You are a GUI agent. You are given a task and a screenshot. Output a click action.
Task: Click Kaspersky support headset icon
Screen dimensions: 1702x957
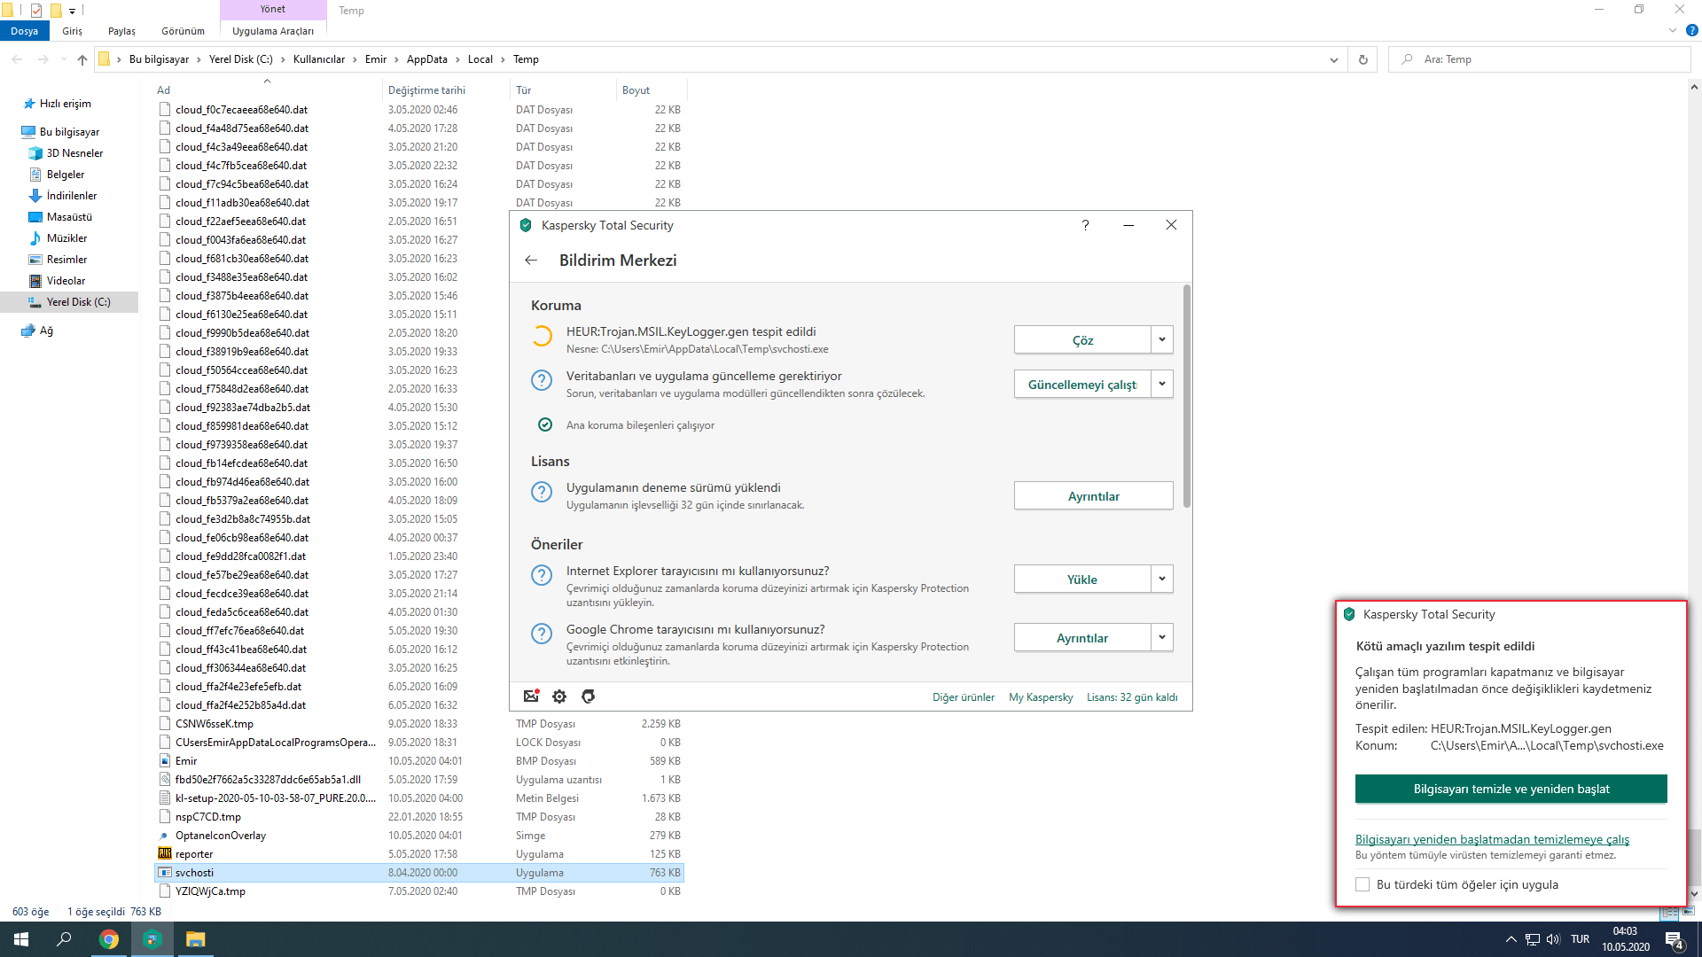588,696
